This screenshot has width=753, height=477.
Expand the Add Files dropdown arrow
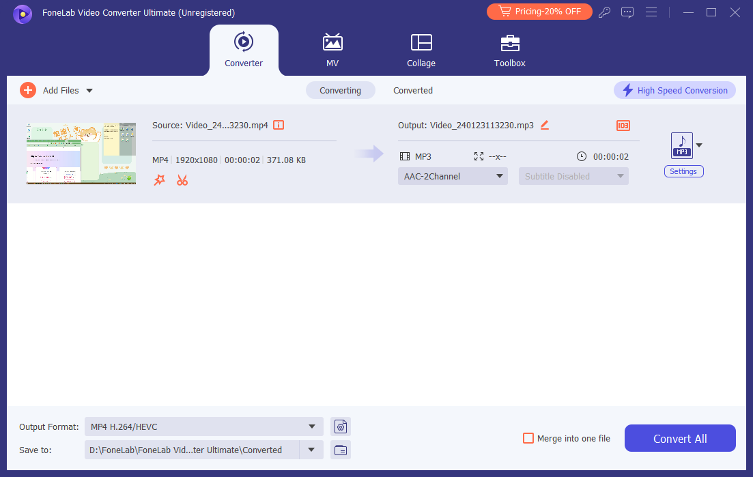coord(89,90)
